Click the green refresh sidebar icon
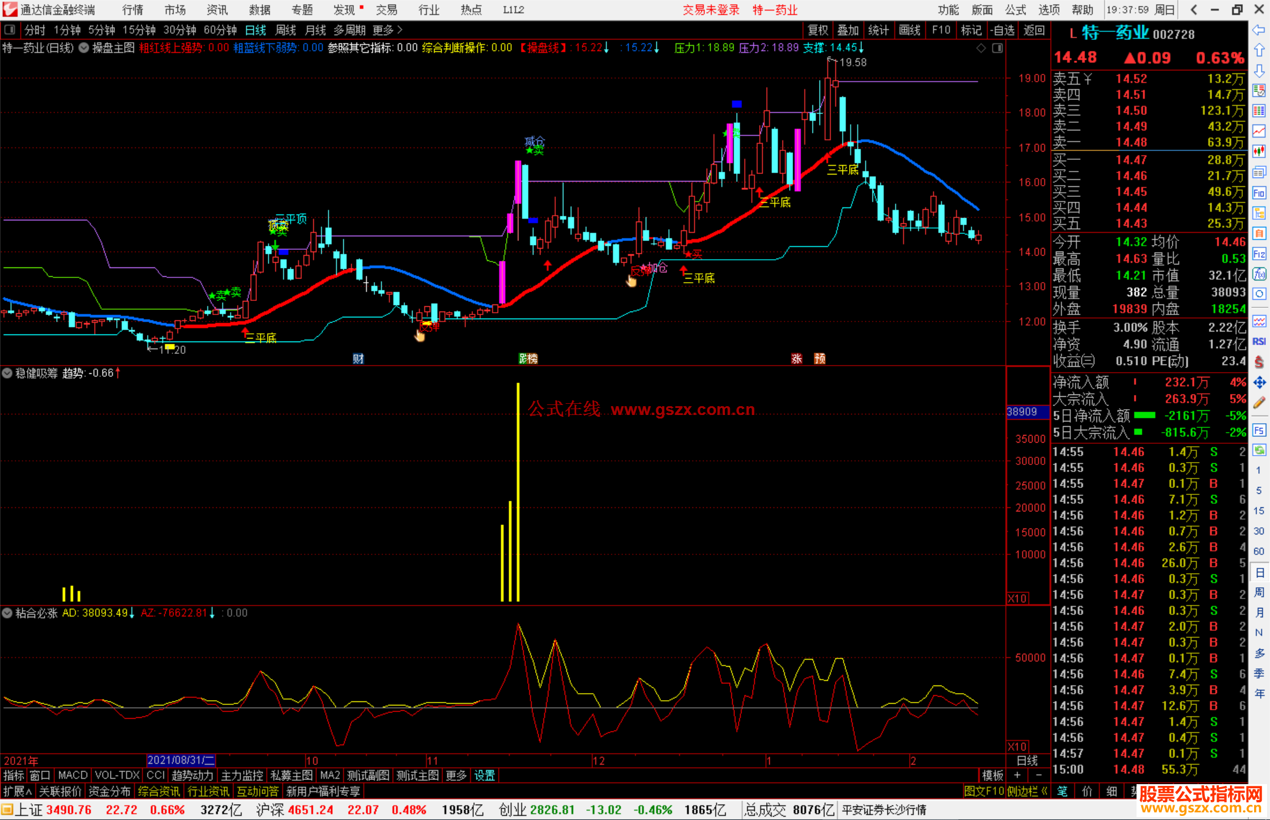Viewport: 1270px width, 820px height. 1259,450
